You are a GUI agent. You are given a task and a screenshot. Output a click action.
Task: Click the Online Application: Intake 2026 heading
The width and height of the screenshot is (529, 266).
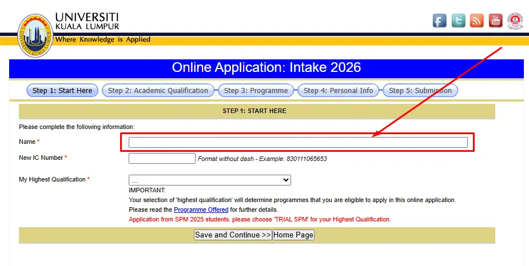coord(267,67)
